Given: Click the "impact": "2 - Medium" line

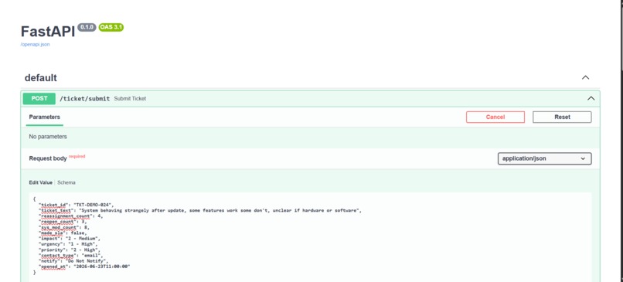Looking at the screenshot, I should click(69, 239).
